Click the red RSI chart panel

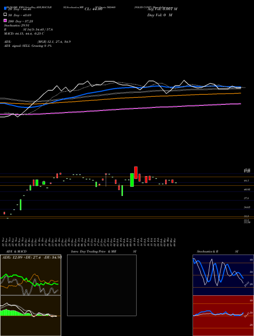223,316
